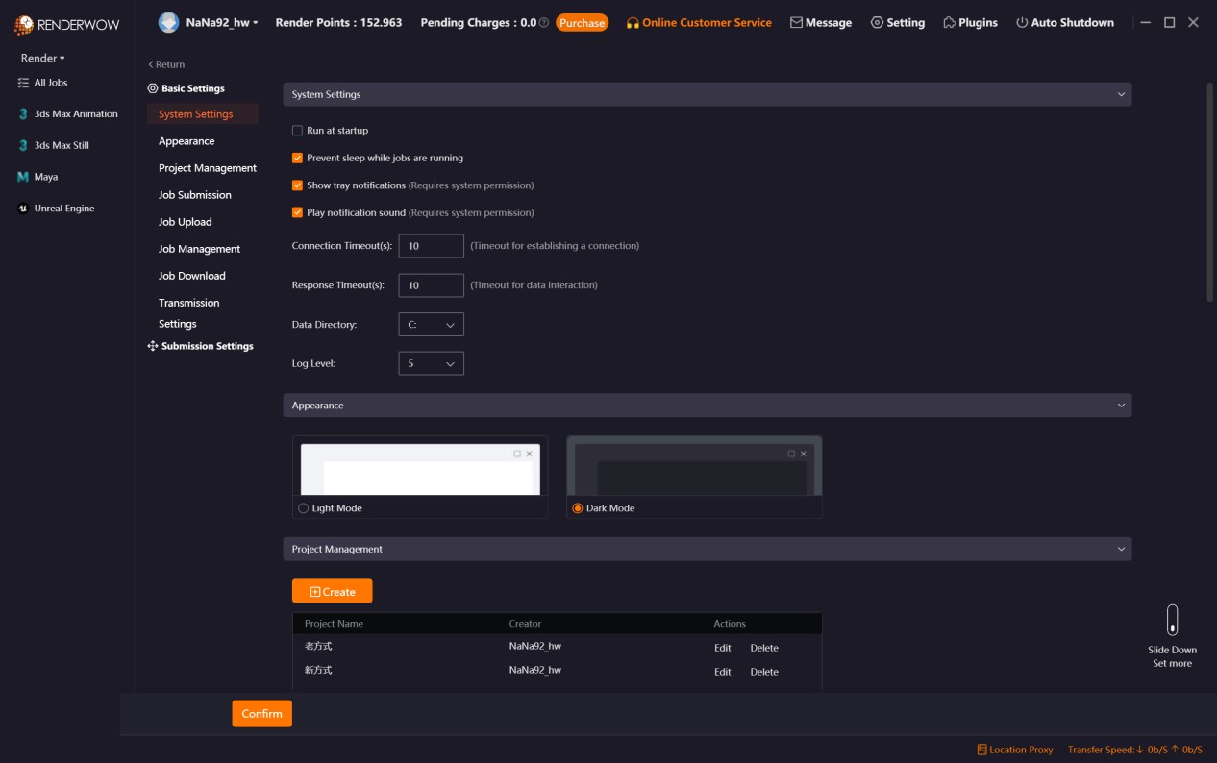Toggle Show tray notifications checkbox

click(x=297, y=185)
